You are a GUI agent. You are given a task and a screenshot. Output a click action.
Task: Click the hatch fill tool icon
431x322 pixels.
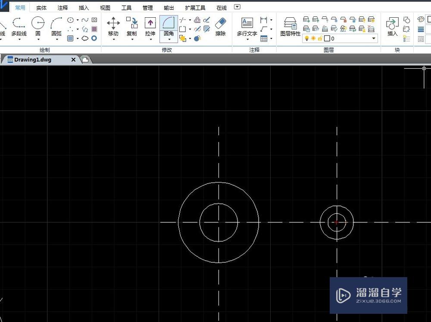[94, 29]
